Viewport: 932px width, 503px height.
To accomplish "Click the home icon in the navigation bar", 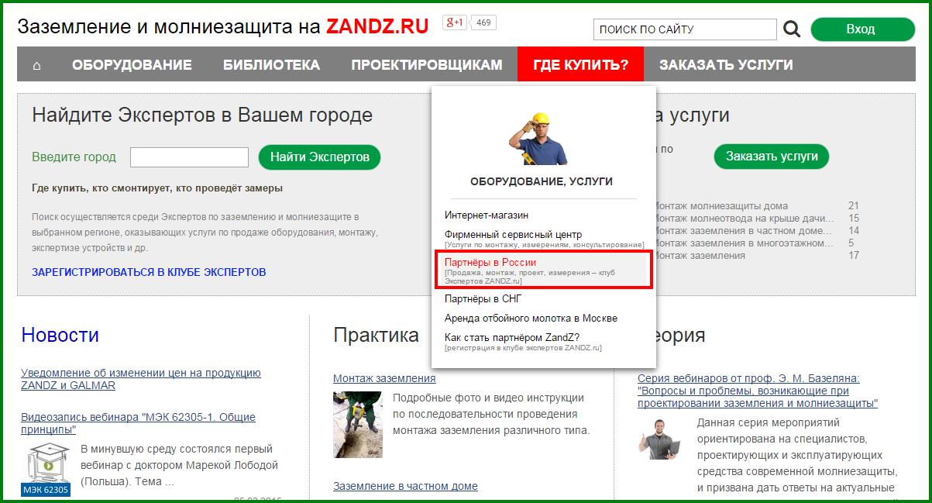I will click(x=36, y=65).
